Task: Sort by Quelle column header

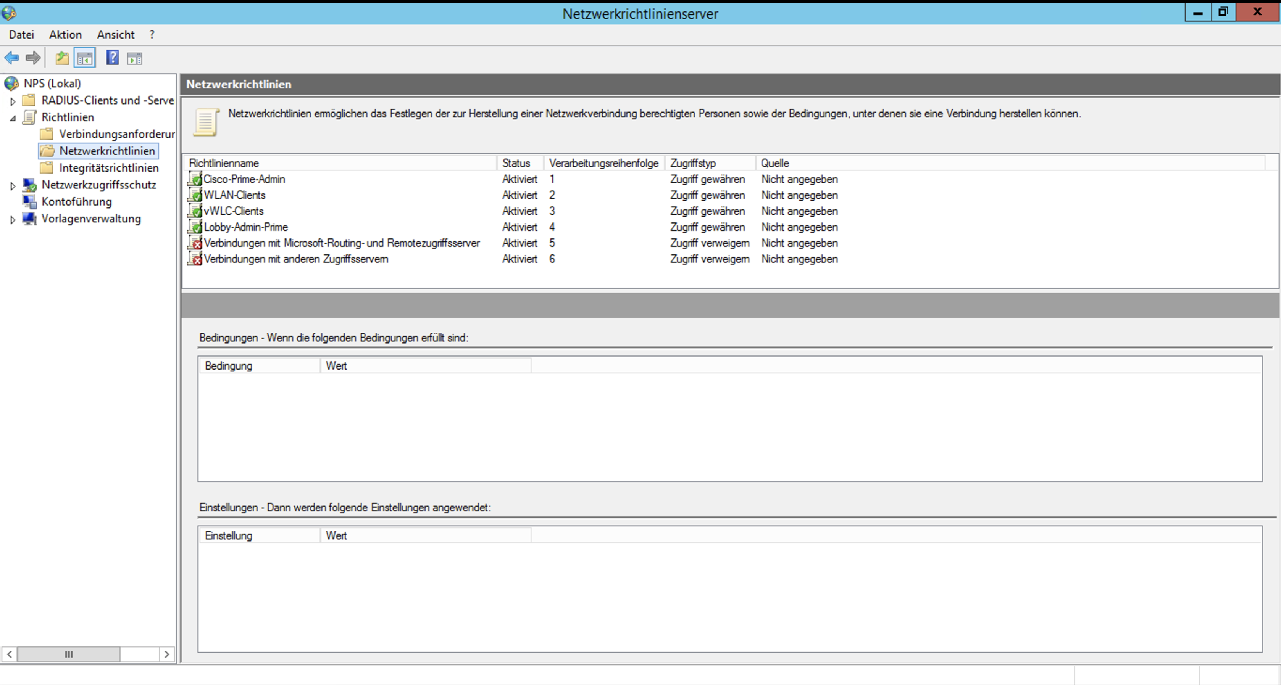Action: pos(1010,163)
